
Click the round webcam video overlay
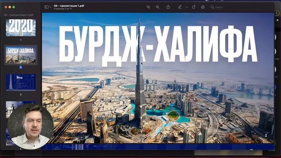coord(30,126)
